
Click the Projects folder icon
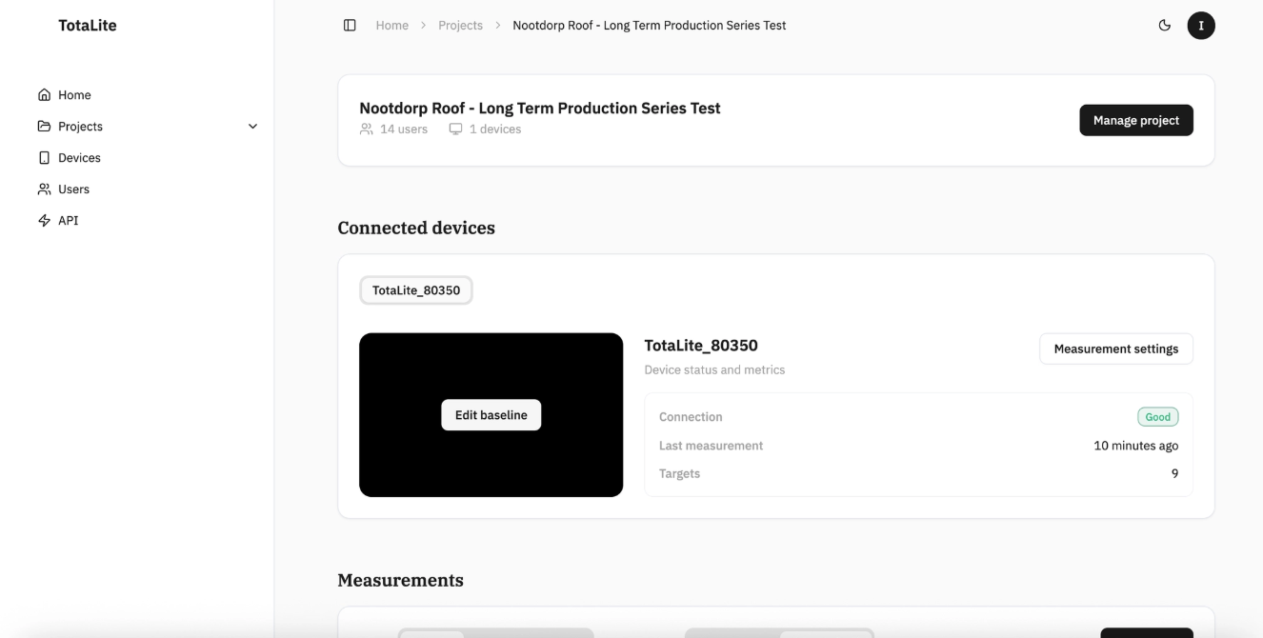44,127
